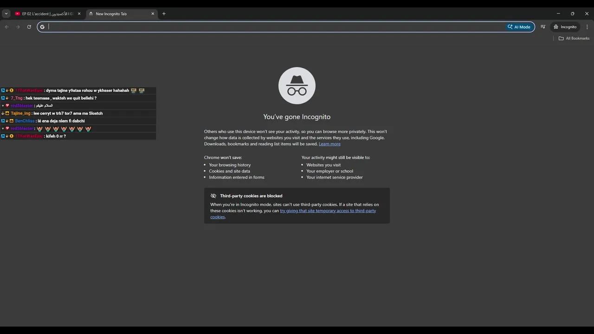Click the "You've gone Incognito" heading
The height and width of the screenshot is (334, 594).
(x=297, y=117)
